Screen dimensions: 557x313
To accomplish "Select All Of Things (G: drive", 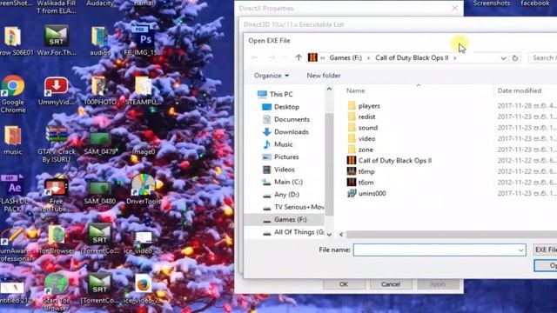I will (293, 232).
